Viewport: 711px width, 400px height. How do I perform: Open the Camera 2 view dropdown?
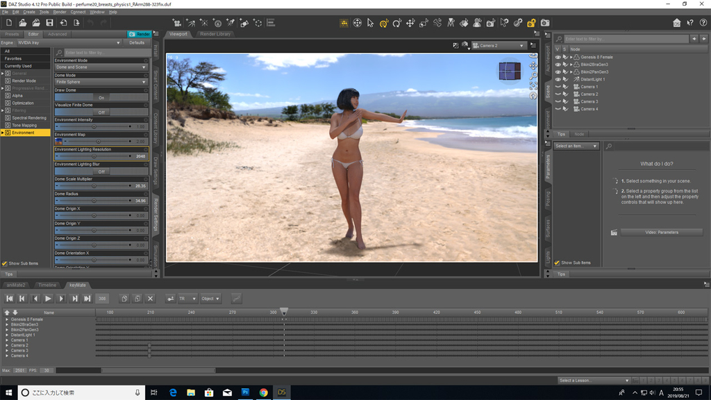point(499,46)
